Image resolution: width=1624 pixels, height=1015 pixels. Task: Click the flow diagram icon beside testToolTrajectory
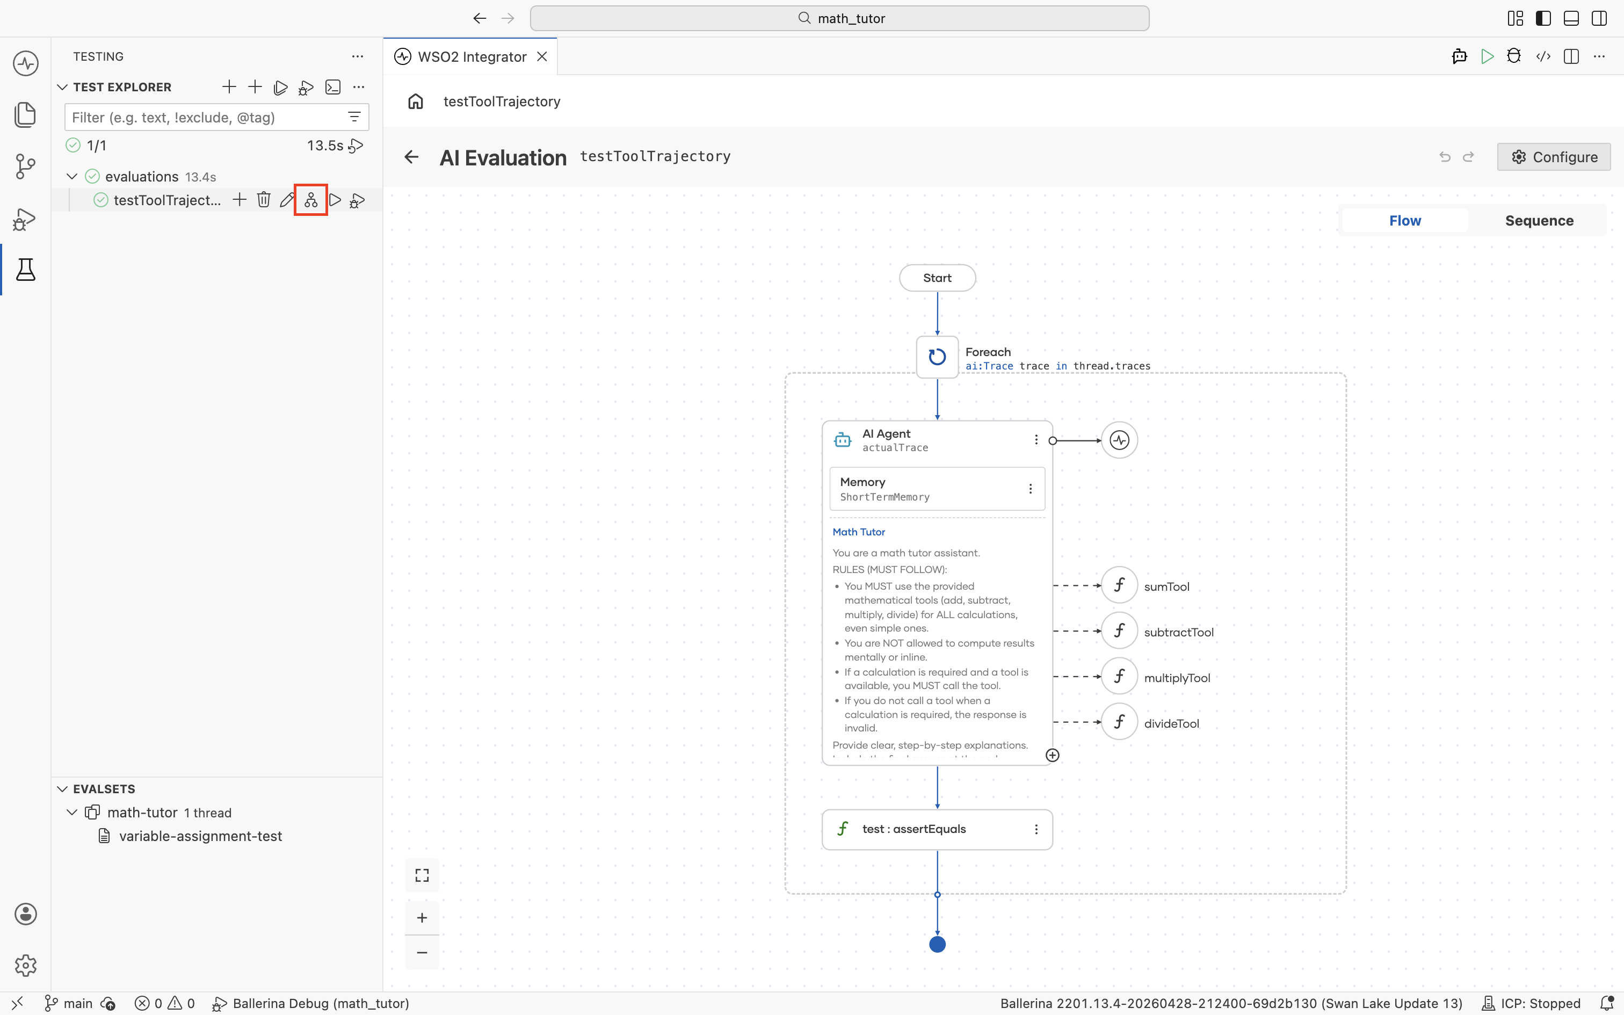(x=311, y=200)
